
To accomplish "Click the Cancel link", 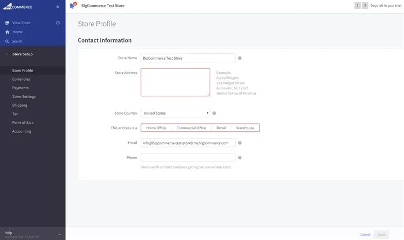I will pyautogui.click(x=365, y=235).
